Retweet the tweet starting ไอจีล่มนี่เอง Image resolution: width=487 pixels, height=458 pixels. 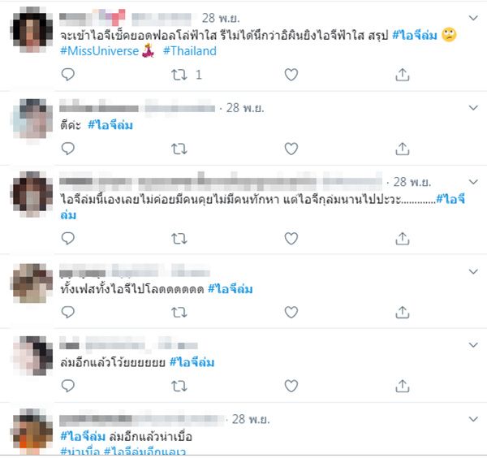(x=179, y=238)
